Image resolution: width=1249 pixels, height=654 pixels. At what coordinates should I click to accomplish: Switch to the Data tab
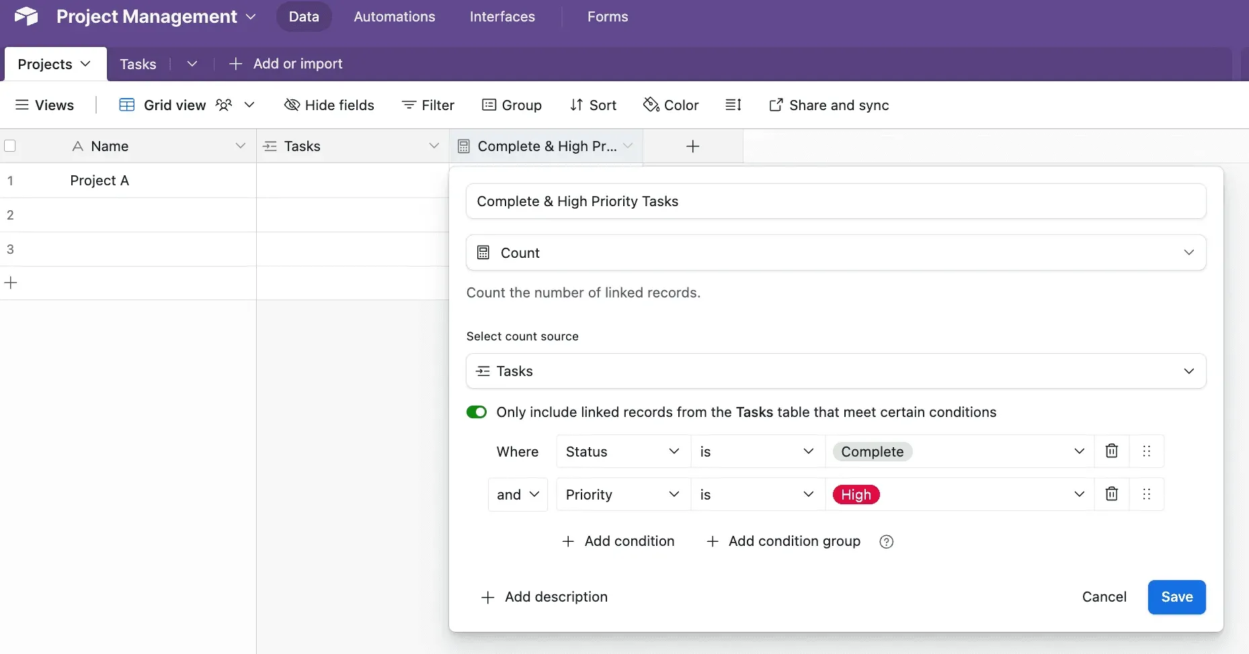(304, 17)
